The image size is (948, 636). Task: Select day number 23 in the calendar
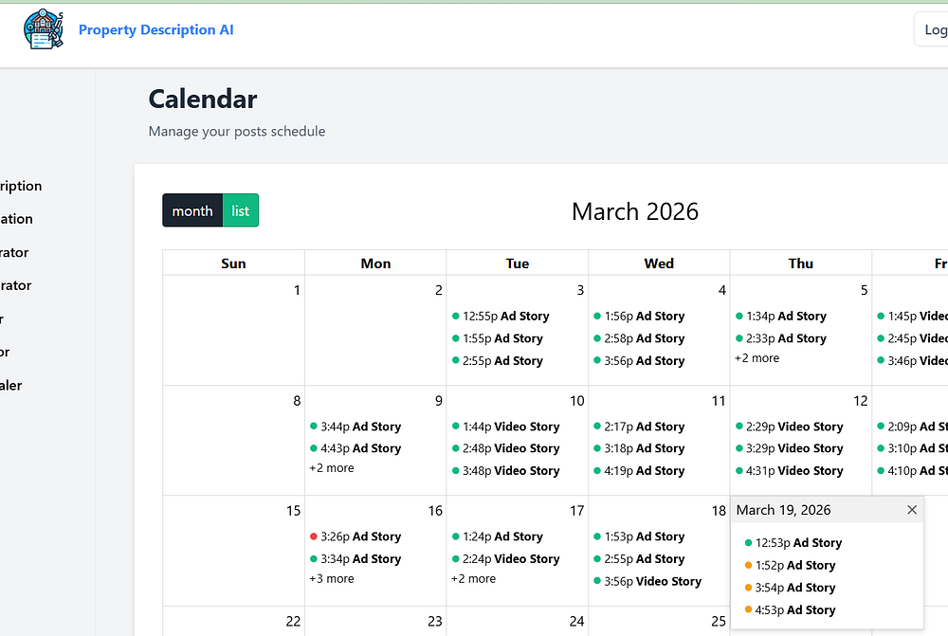click(x=435, y=622)
